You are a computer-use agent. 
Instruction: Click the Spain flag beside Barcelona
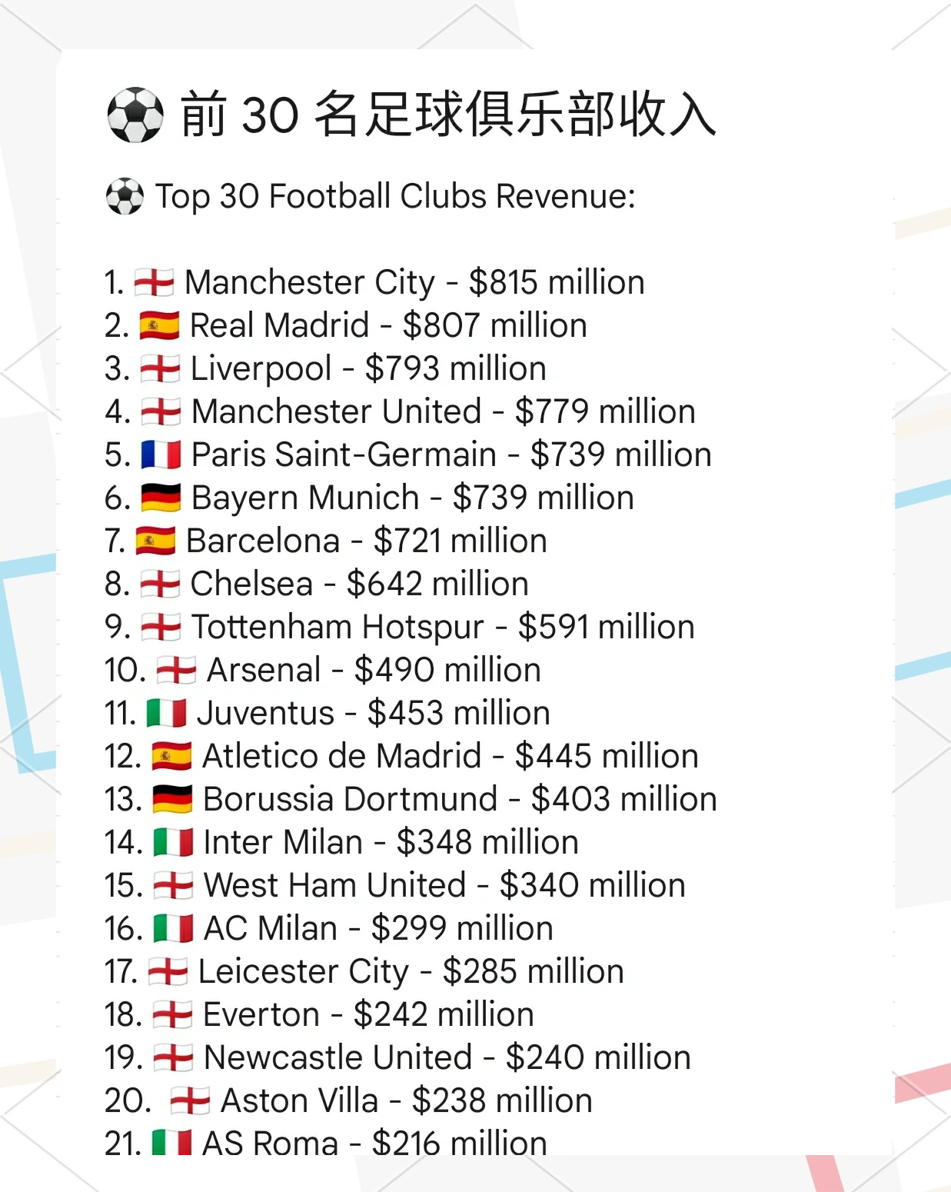[x=155, y=541]
